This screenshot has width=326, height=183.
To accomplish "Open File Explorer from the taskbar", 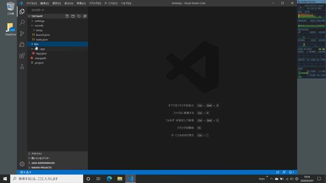I will click(x=120, y=178).
